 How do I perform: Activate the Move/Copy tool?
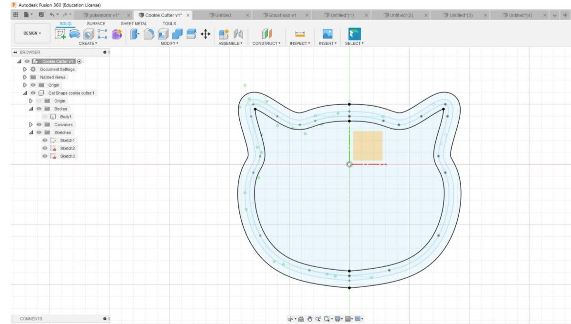point(206,34)
